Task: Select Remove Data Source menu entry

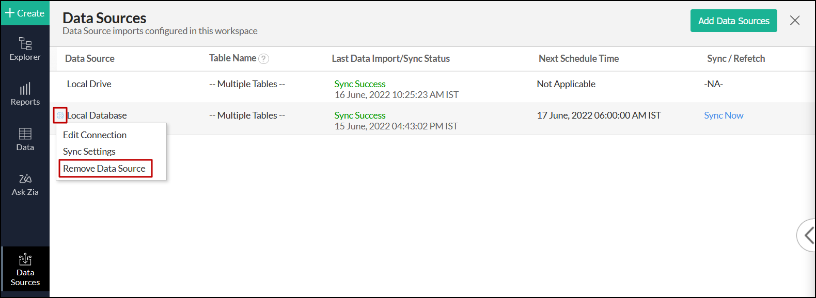Action: point(104,169)
